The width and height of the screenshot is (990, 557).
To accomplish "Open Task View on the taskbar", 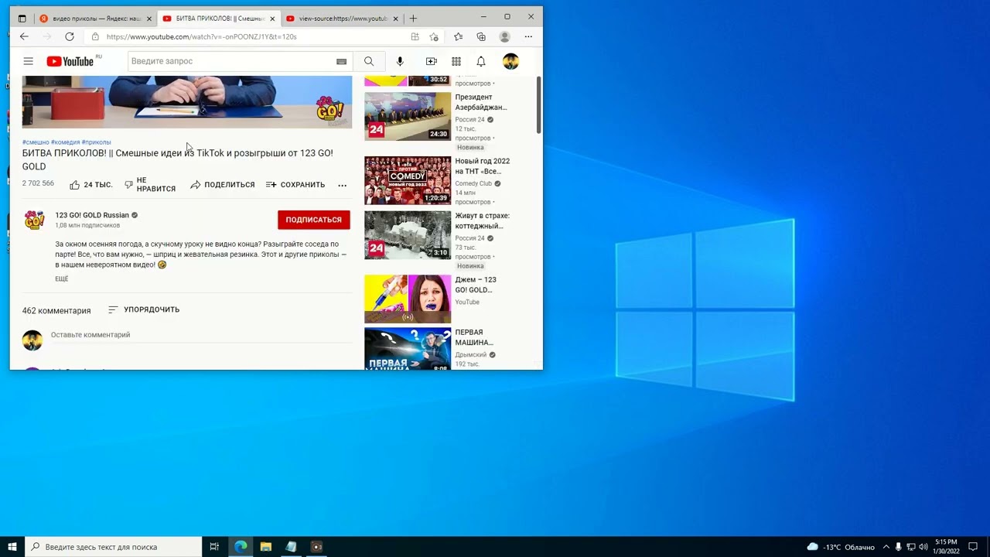I will pos(215,547).
